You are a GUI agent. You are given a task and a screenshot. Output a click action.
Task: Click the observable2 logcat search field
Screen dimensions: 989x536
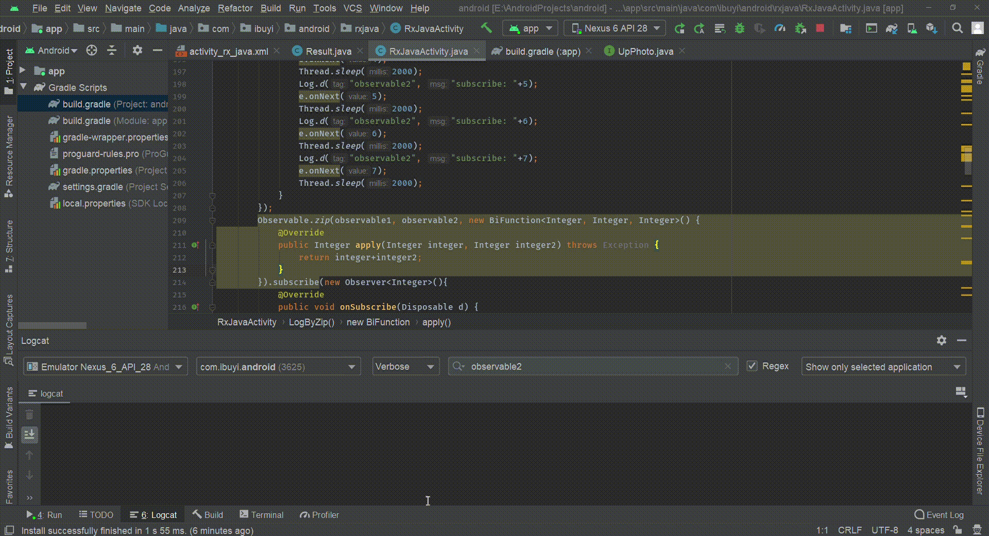coord(592,366)
